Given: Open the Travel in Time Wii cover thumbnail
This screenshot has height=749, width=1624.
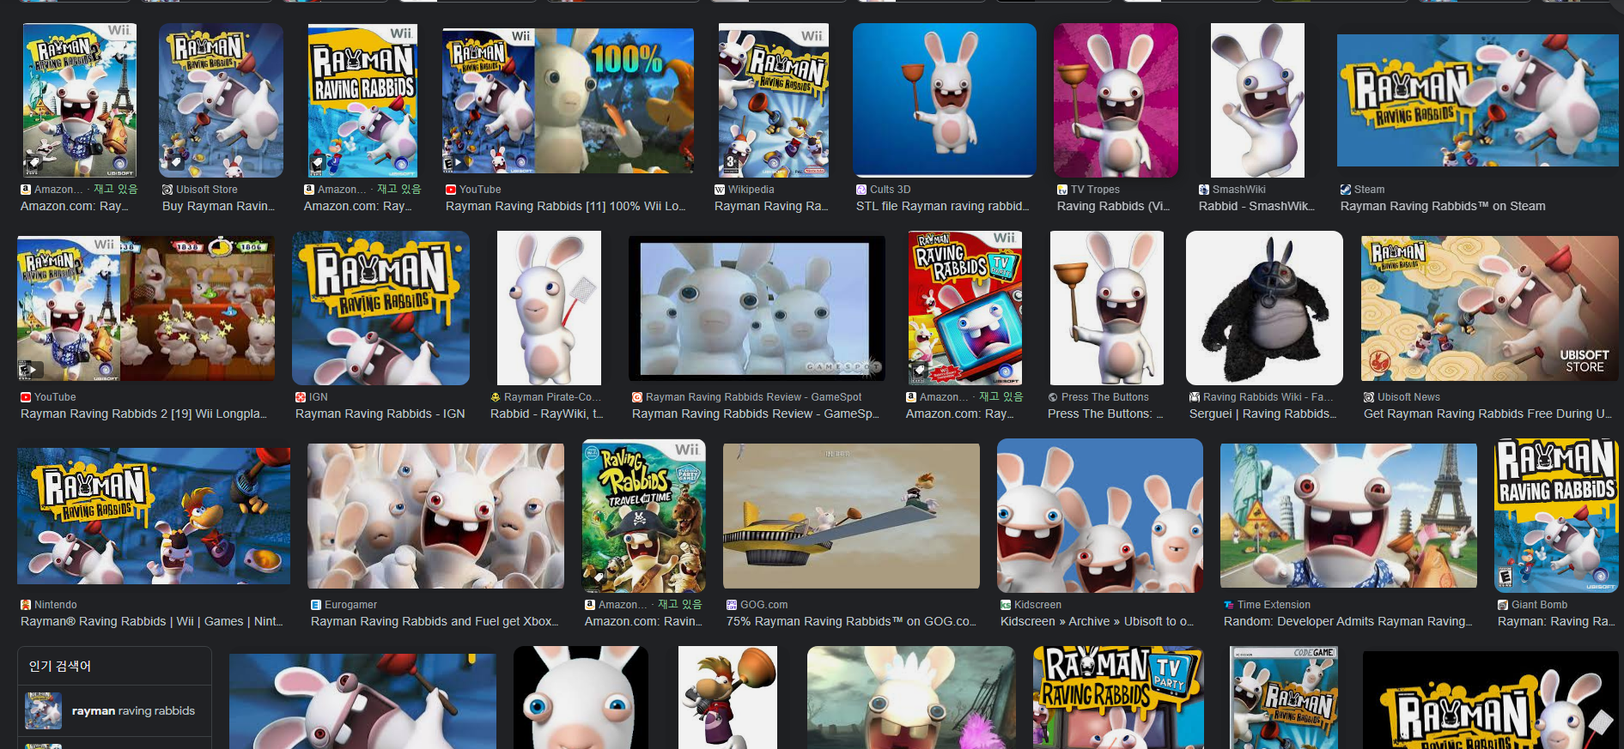Looking at the screenshot, I should (643, 516).
